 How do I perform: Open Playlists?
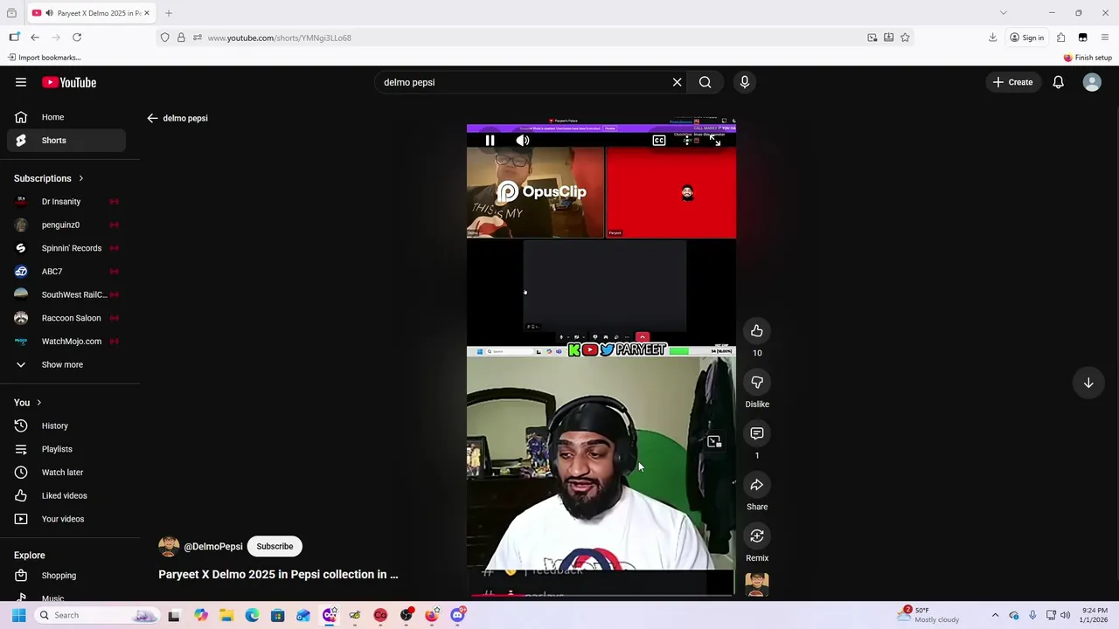click(66, 449)
